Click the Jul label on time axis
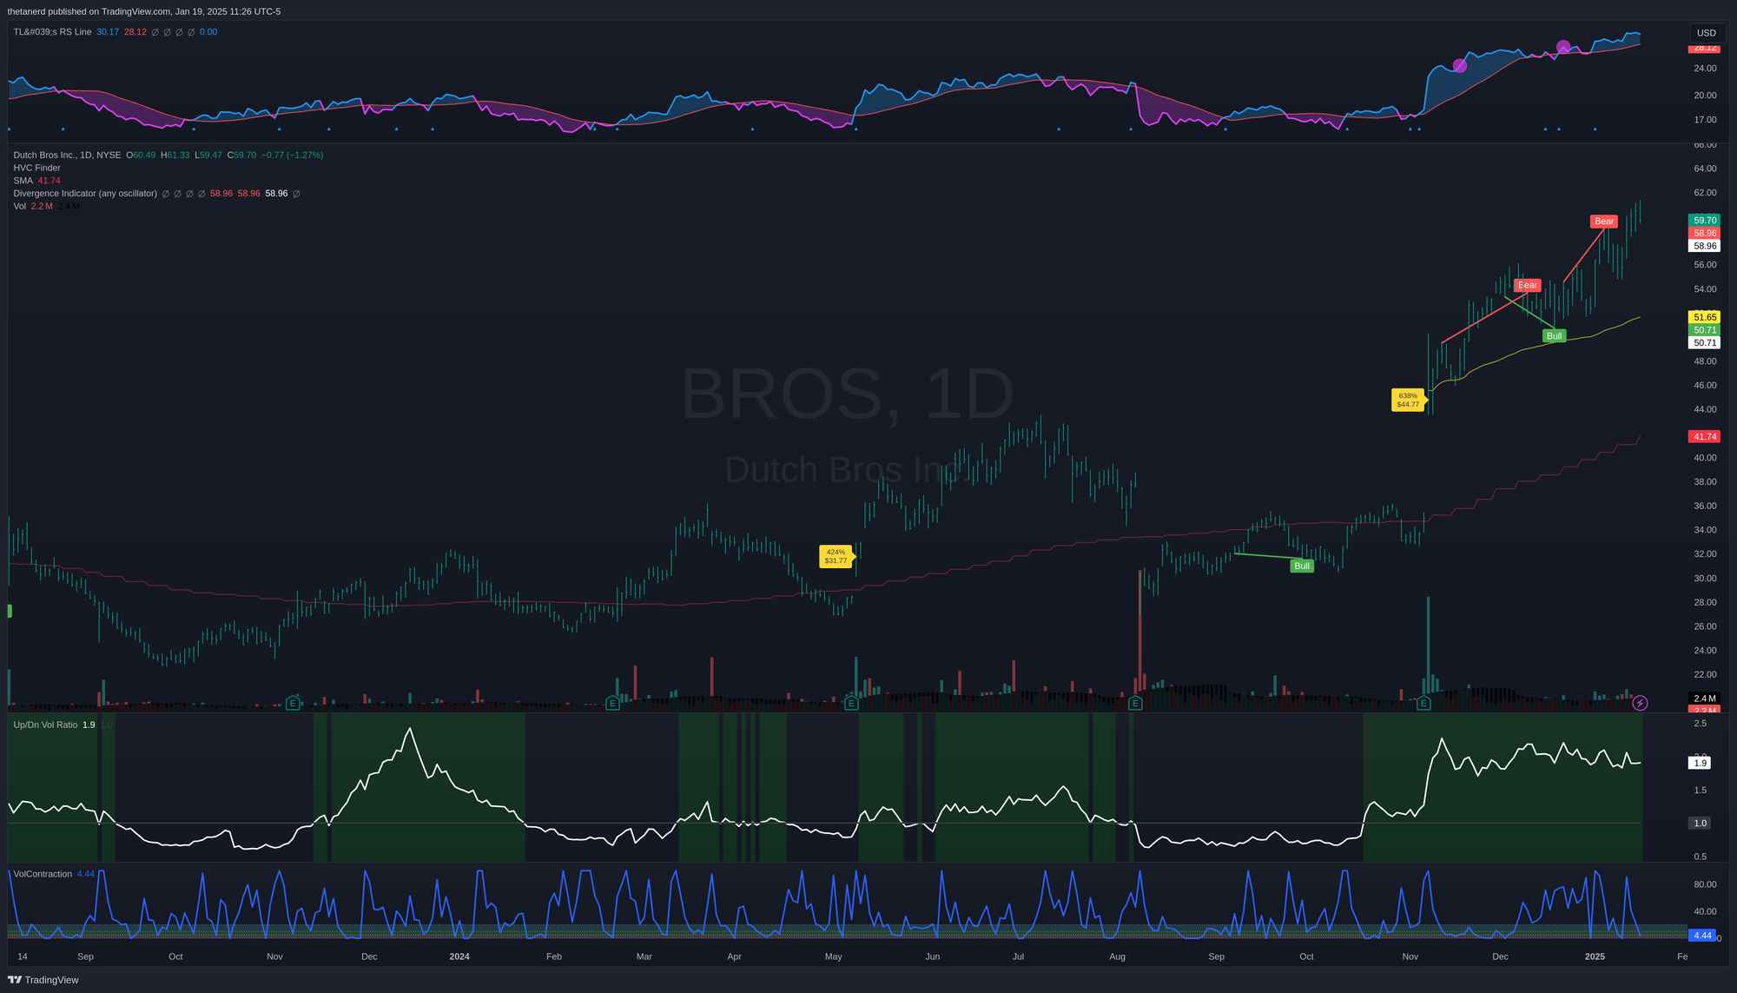The width and height of the screenshot is (1737, 993). click(1018, 957)
